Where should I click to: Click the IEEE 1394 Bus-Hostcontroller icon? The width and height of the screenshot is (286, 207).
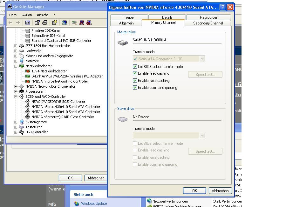tap(22, 46)
